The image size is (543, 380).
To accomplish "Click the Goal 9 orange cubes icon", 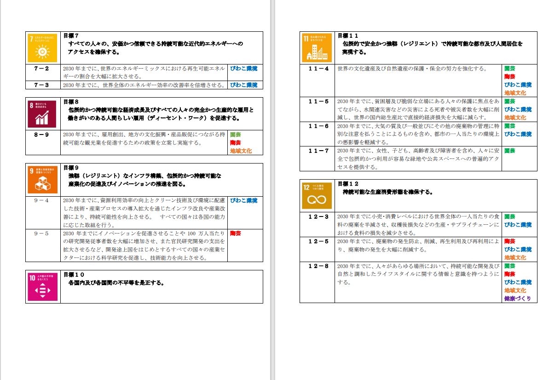I will 42,180.
